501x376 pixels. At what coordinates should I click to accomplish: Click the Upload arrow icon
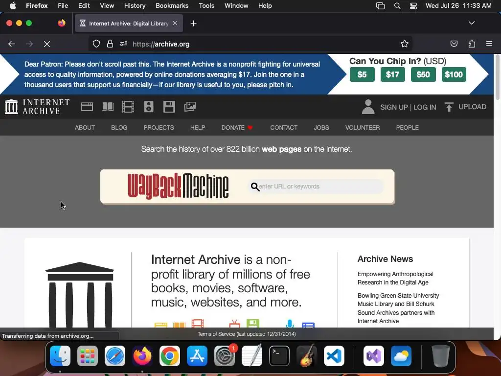point(449,107)
